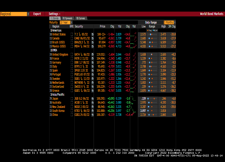Click the yield sparkline for Brazil (USD)
Viewport: 225px width, 162px height.
tap(134, 42)
